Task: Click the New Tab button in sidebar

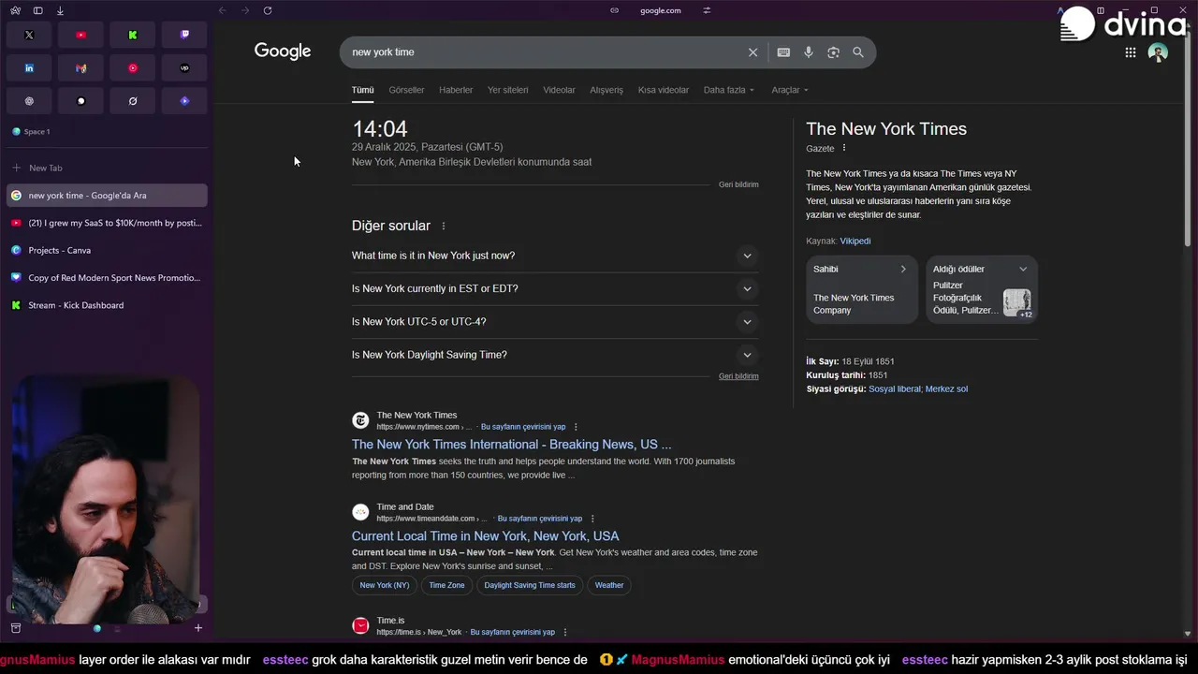Action: tap(107, 168)
